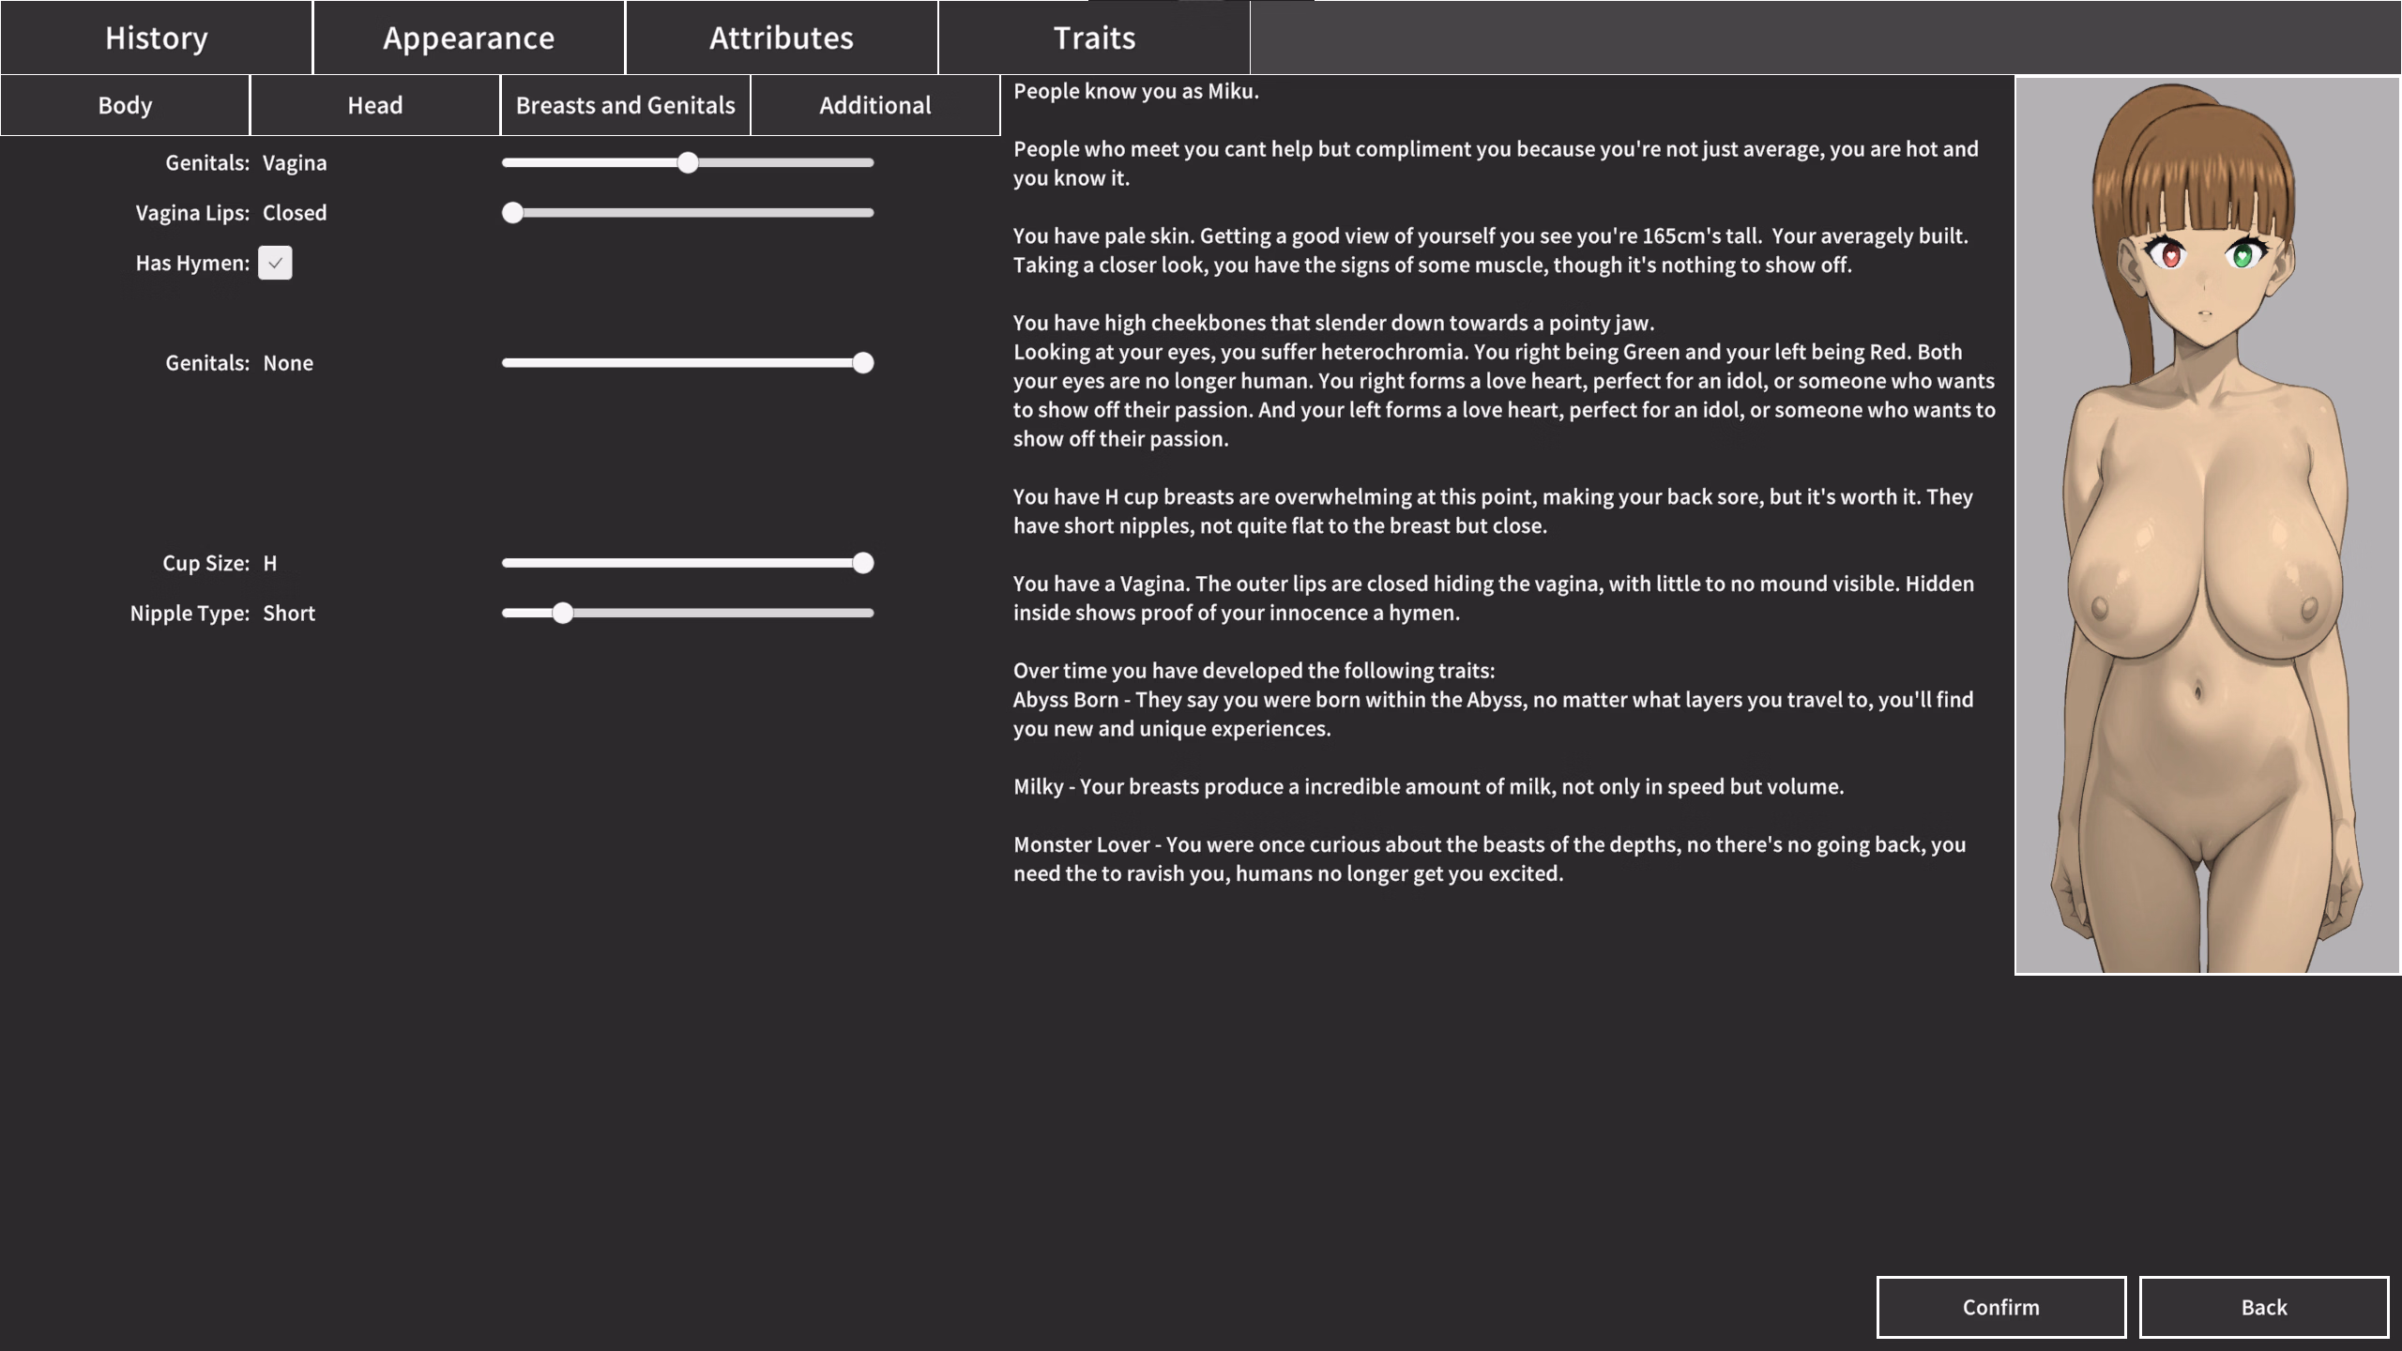The width and height of the screenshot is (2402, 1351).
Task: Click the Back button
Action: [x=2263, y=1307]
